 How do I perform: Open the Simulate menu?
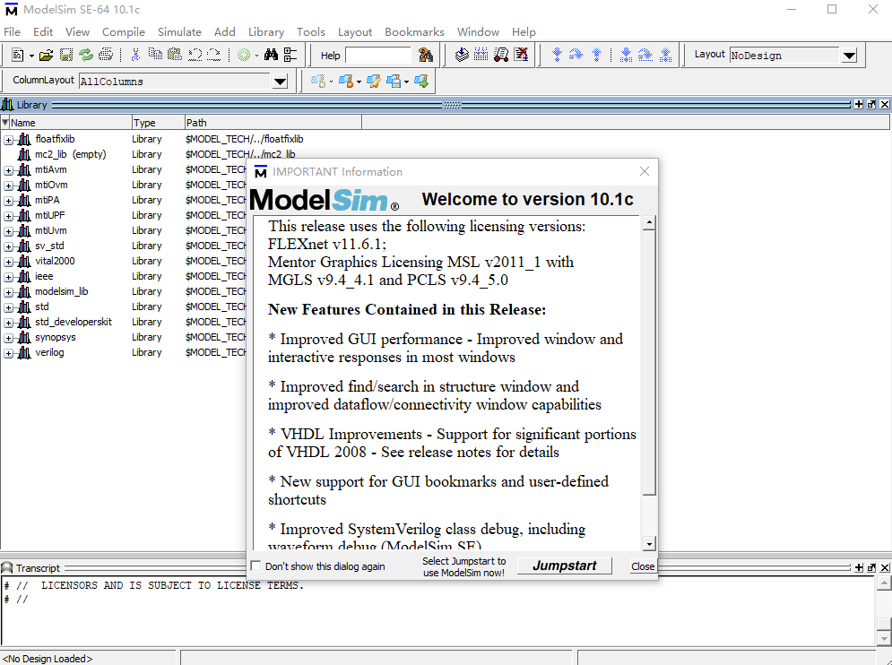(179, 32)
